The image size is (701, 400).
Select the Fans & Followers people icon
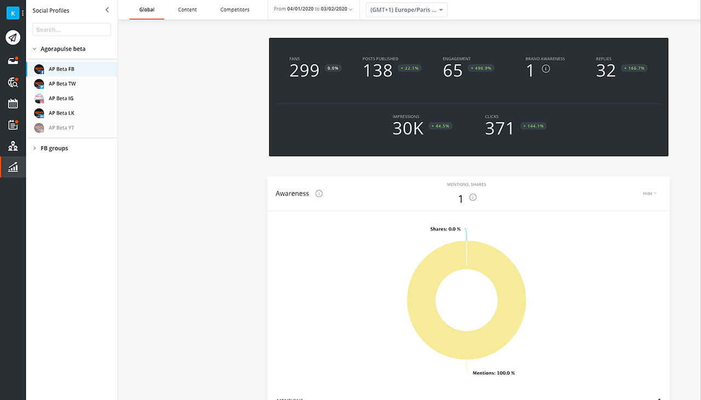click(13, 146)
